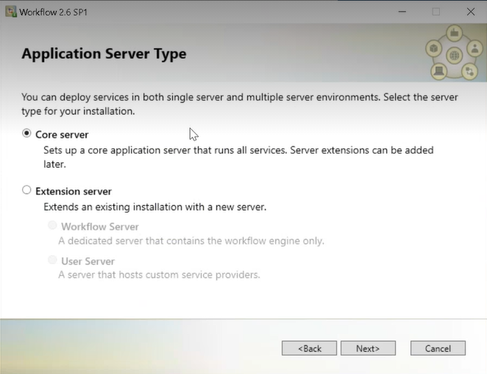Choose the User Server radio option
This screenshot has width=487, height=374.
52,260
